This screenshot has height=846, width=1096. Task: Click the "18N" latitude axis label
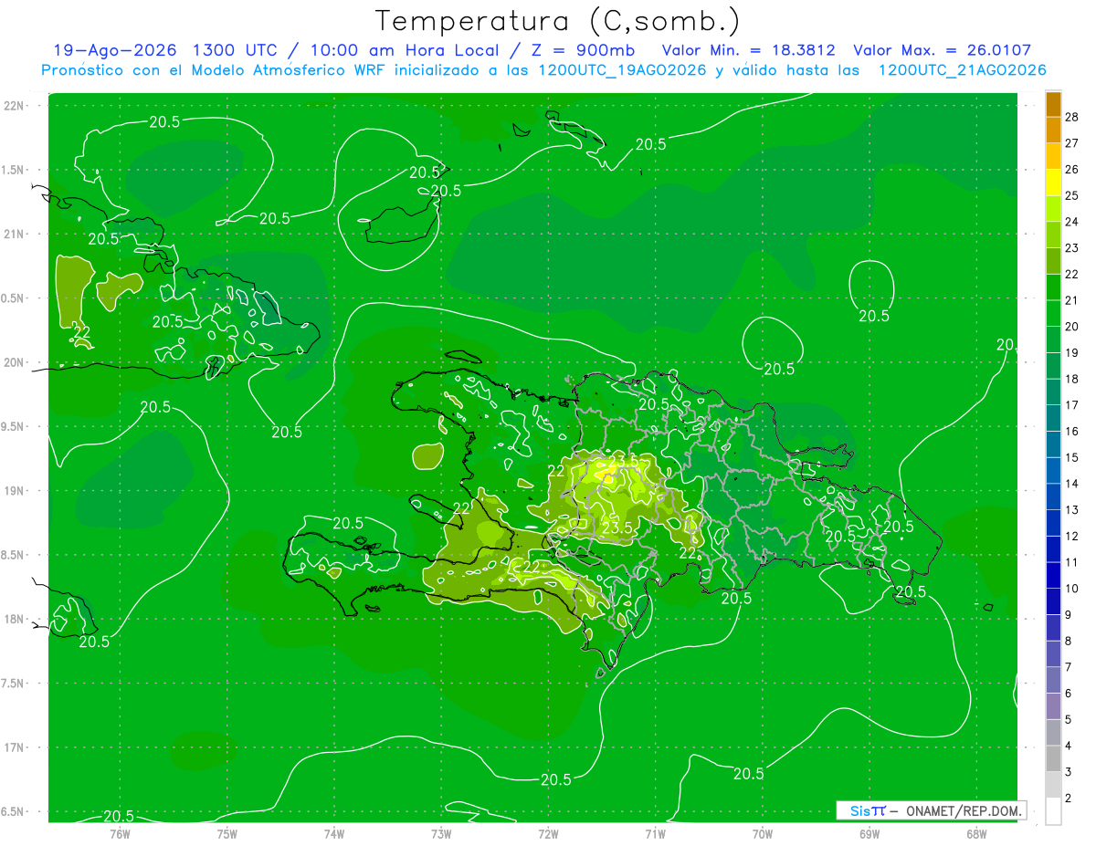(x=16, y=620)
